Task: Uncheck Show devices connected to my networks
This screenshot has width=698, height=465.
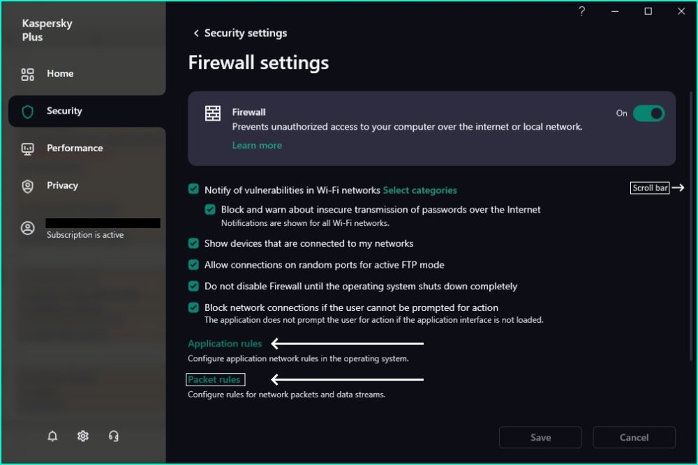Action: pos(193,243)
